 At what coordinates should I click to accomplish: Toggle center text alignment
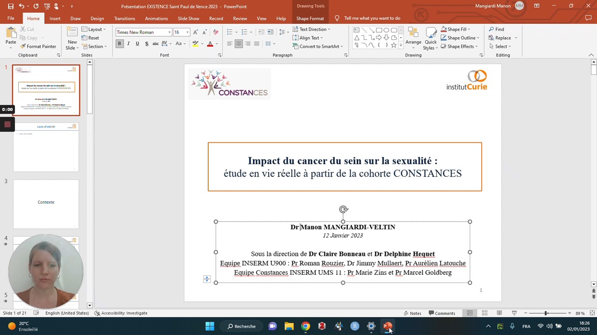[238, 44]
